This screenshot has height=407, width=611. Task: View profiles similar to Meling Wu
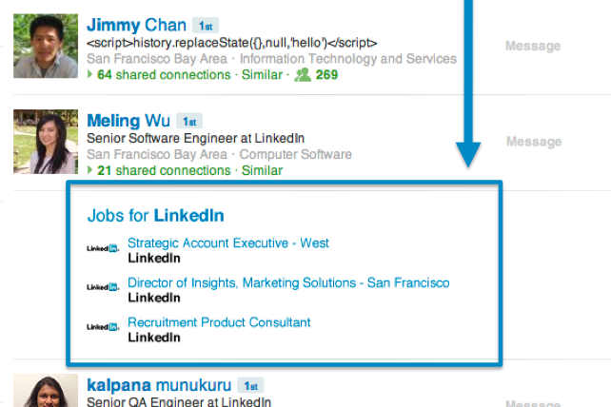(262, 170)
